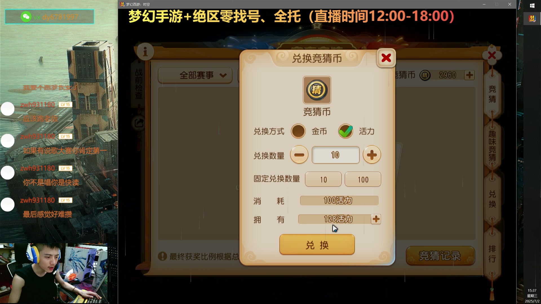Switch to the 兑换 side tab

(x=492, y=199)
